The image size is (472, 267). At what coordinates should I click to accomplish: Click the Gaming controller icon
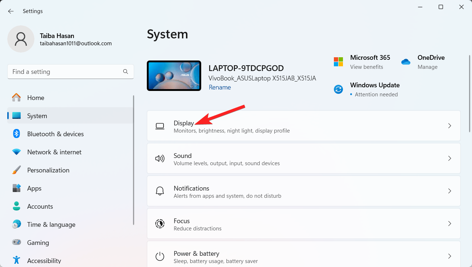click(x=16, y=242)
